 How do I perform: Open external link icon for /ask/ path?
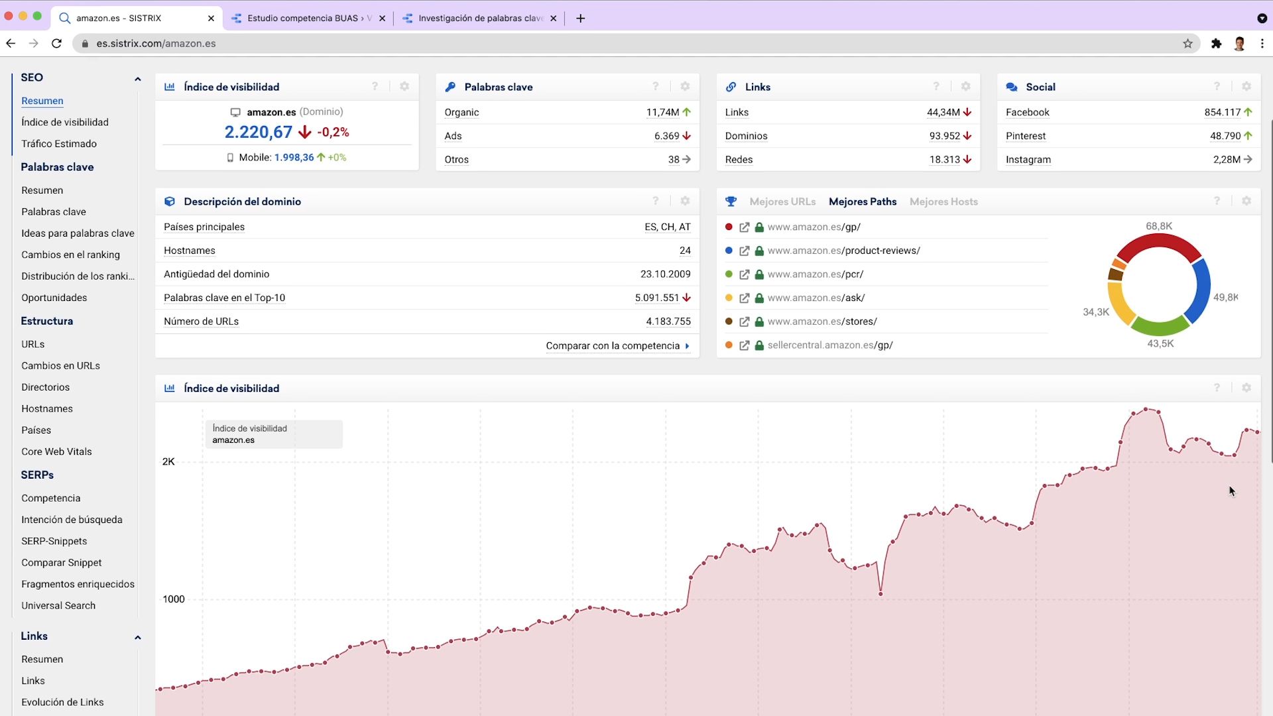tap(745, 298)
